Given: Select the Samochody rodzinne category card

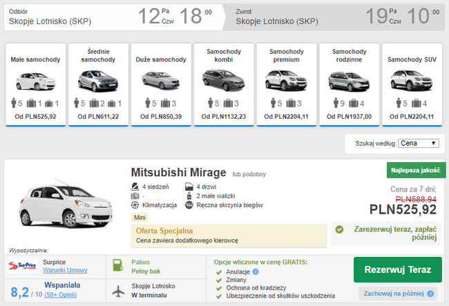Looking at the screenshot, I should [x=349, y=85].
